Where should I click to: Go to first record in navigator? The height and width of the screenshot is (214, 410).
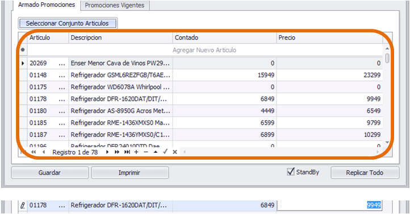pyautogui.click(x=22, y=152)
